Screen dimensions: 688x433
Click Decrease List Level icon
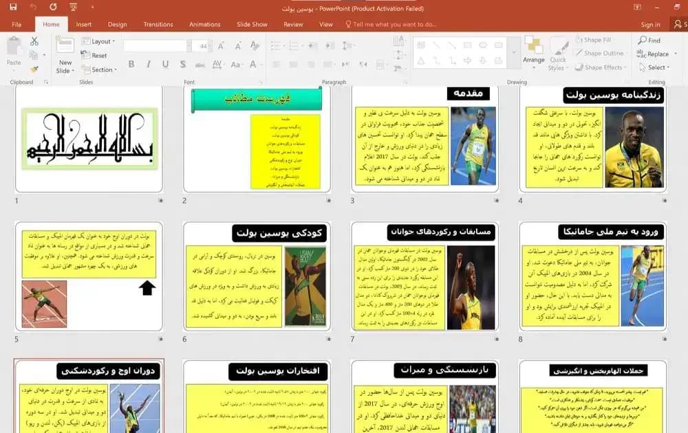click(312, 45)
